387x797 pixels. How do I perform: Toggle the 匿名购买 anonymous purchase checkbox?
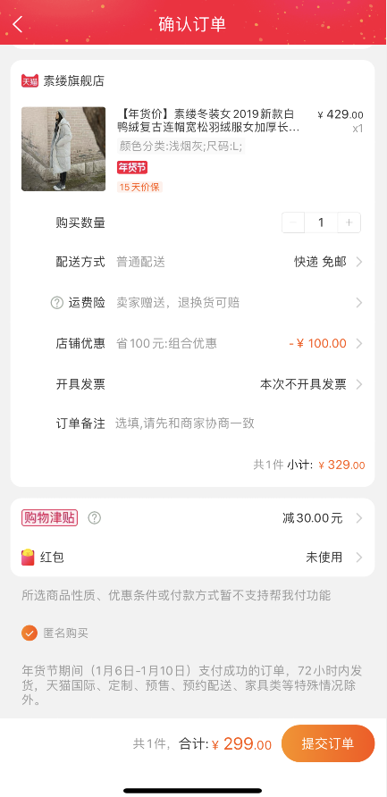29,633
